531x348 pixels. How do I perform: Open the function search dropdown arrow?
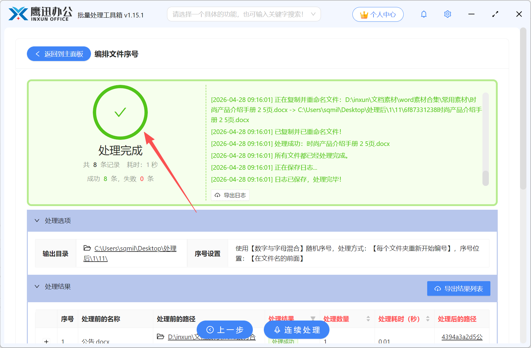pyautogui.click(x=313, y=14)
